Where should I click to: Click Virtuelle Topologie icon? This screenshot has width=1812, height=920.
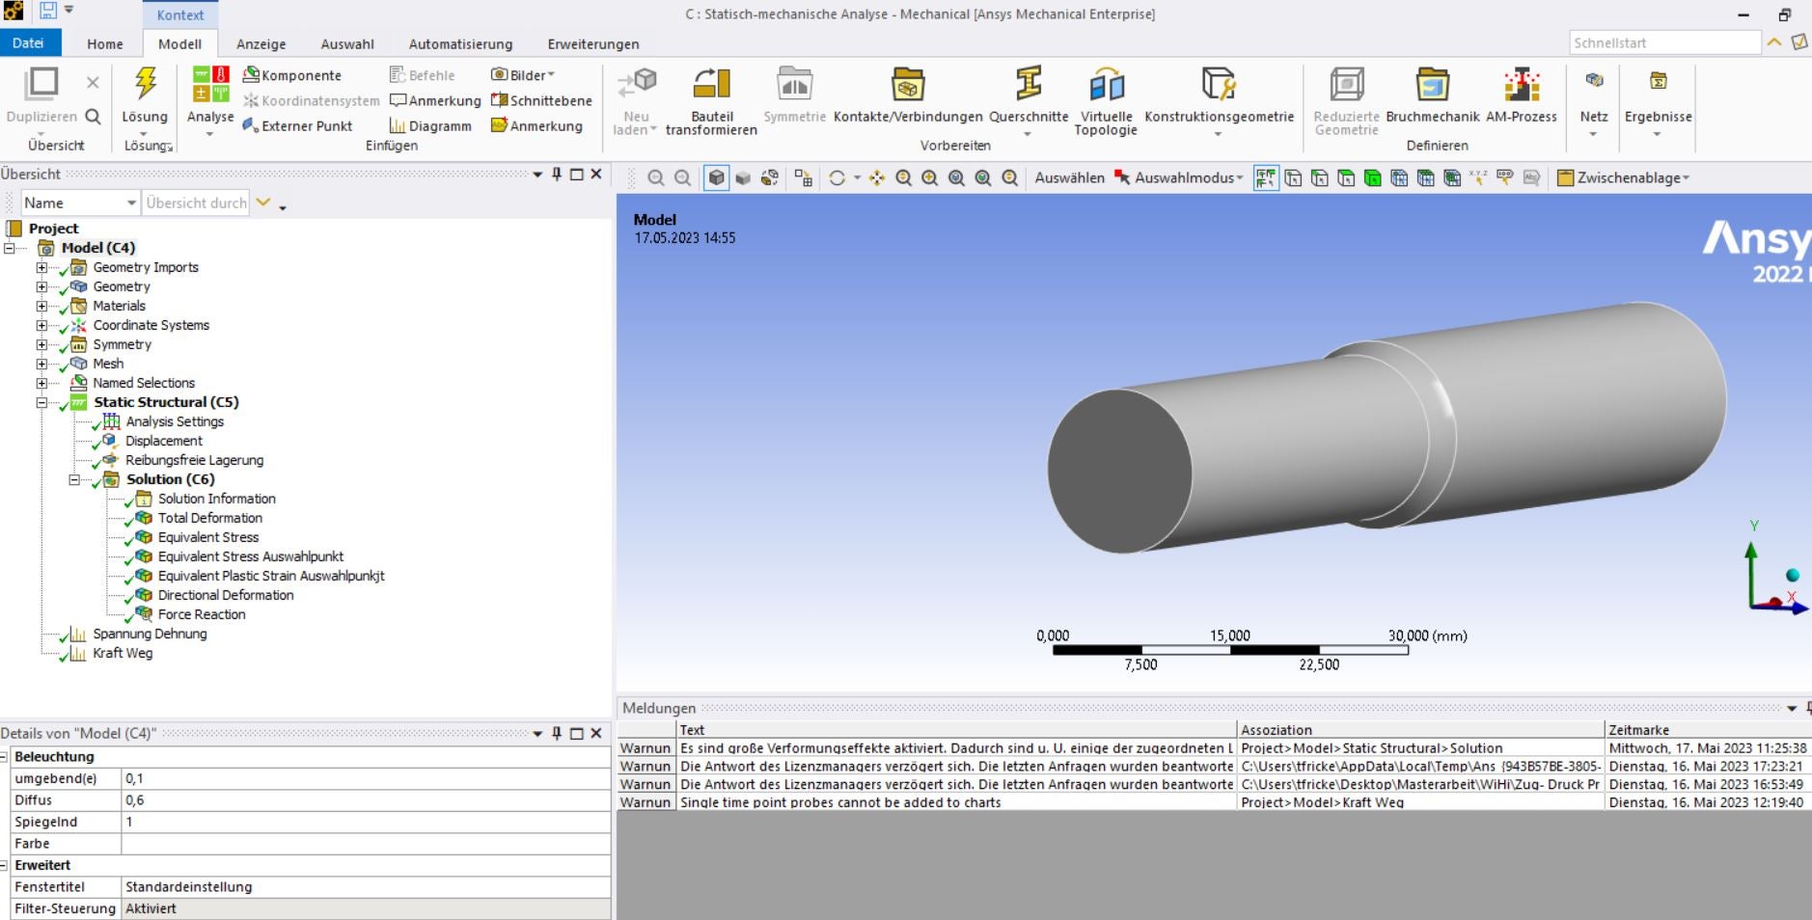[1106, 84]
